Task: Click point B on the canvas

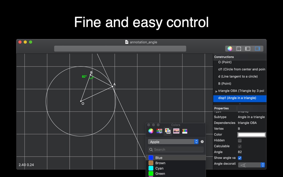Action: [x=91, y=75]
